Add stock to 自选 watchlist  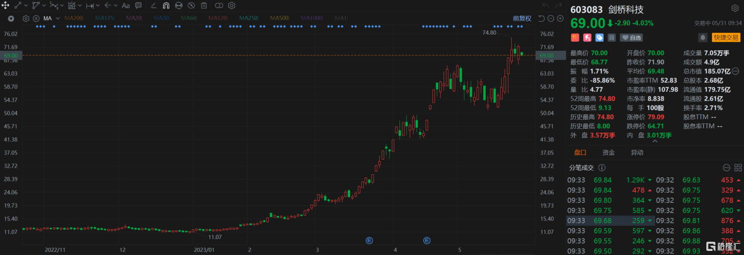(x=631, y=38)
